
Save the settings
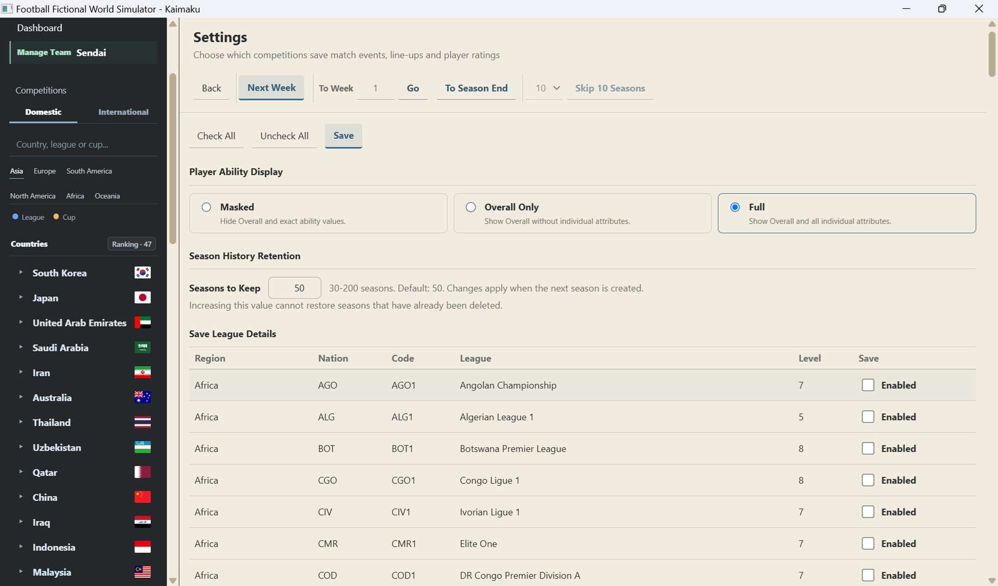pos(344,136)
